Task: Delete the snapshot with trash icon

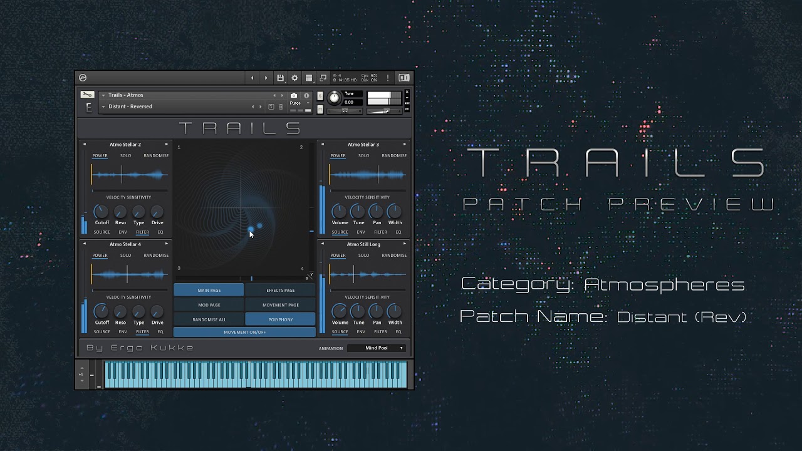Action: [x=281, y=106]
